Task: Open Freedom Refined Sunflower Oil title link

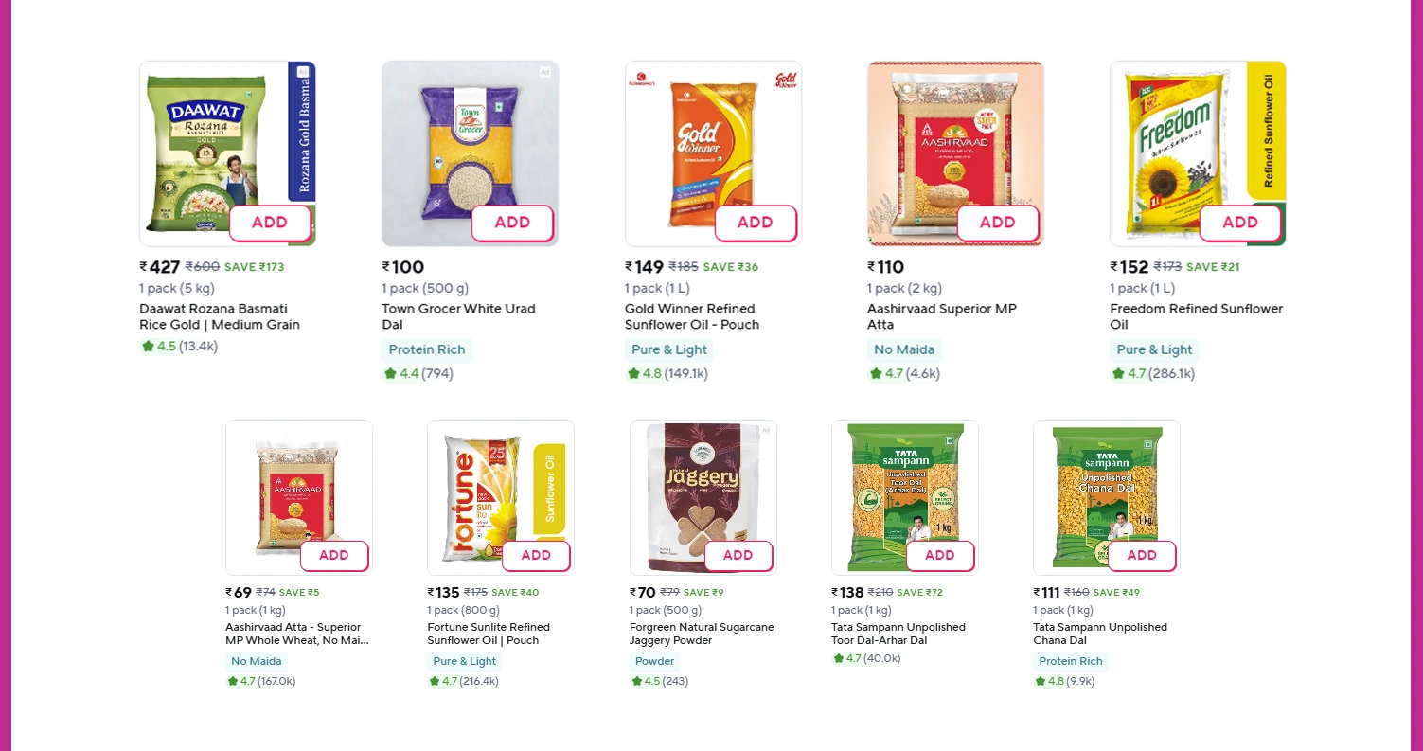Action: tap(1196, 316)
